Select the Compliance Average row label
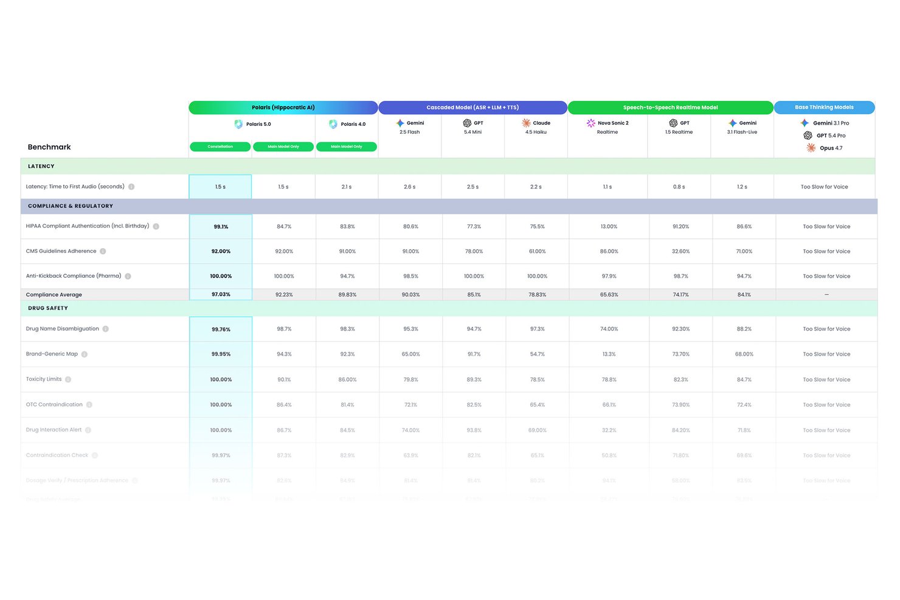Viewport: 900px width, 600px height. pyautogui.click(x=54, y=295)
